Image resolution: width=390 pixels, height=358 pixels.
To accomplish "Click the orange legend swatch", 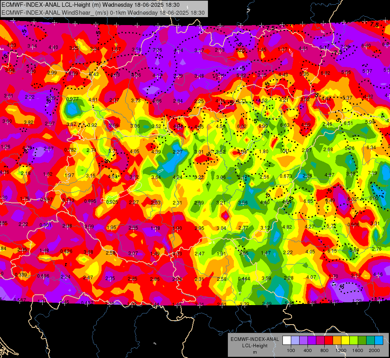I will click(337, 340).
